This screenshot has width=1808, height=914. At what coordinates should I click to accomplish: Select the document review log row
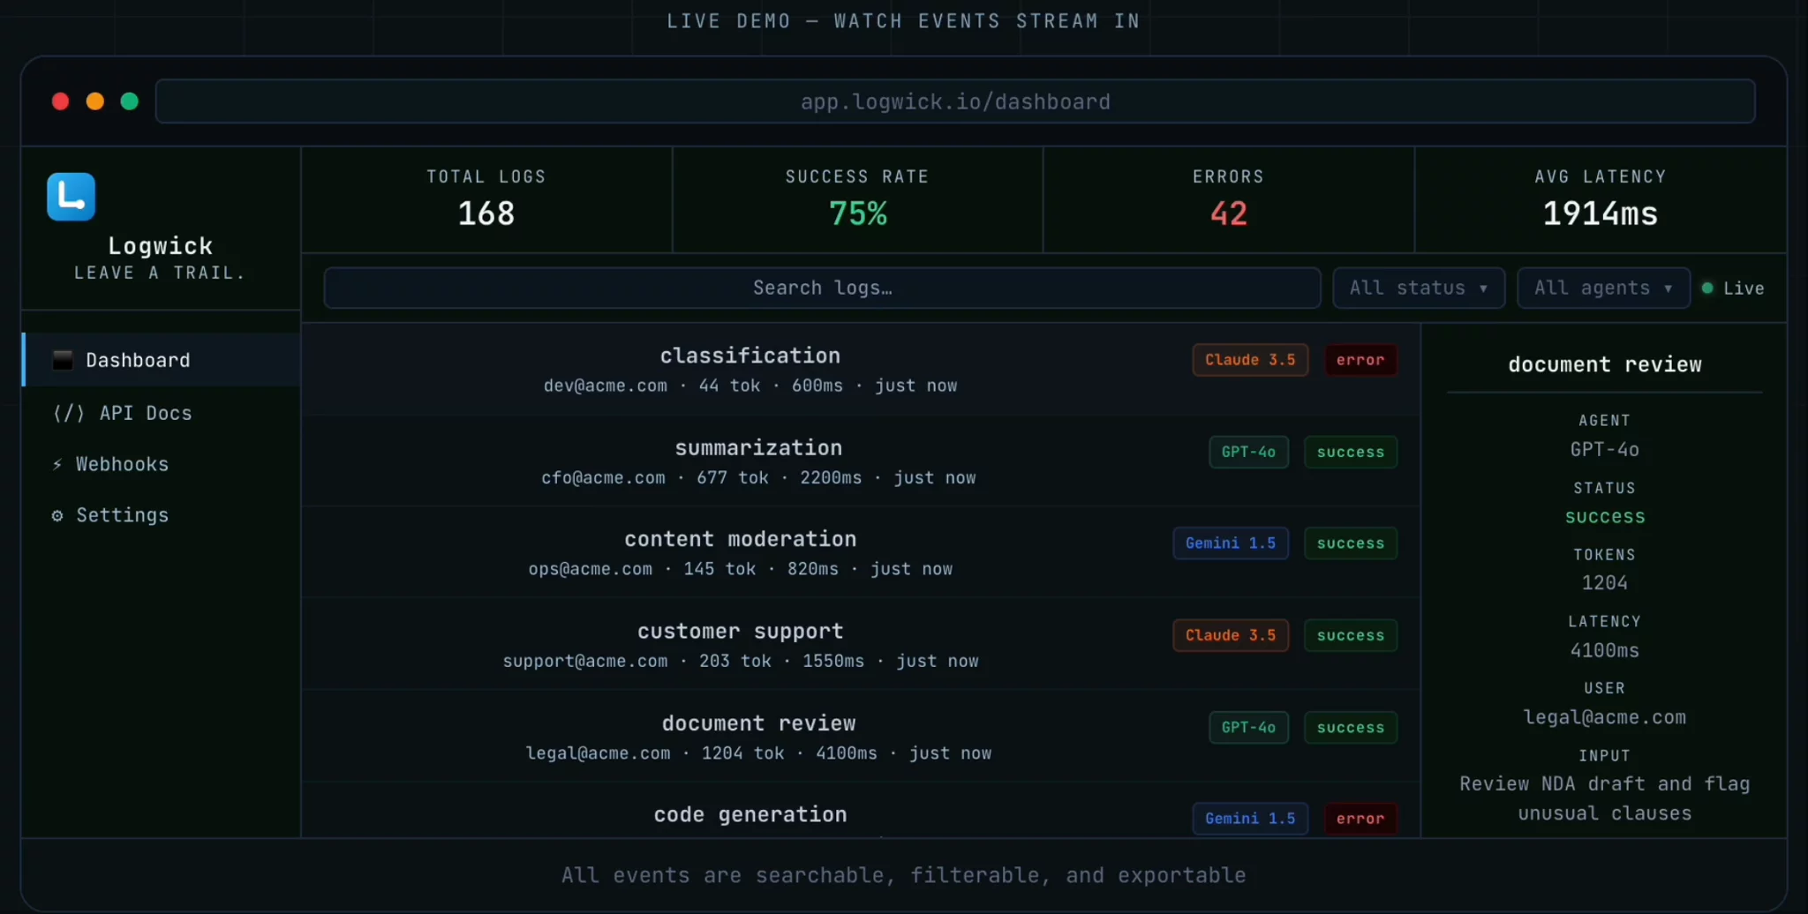point(861,737)
